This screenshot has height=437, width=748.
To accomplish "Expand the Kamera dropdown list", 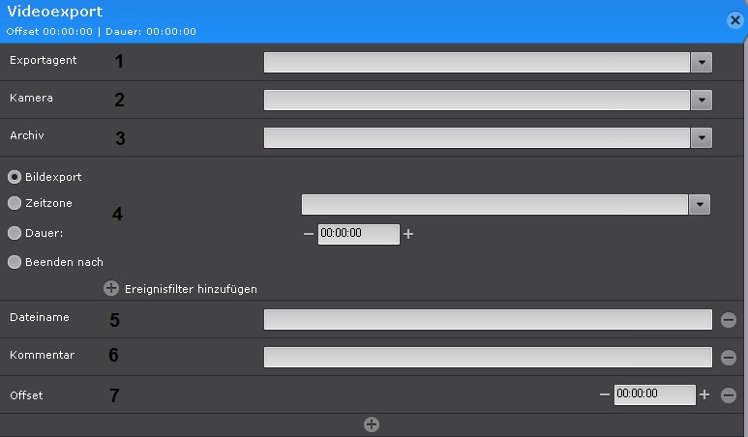I will point(703,101).
